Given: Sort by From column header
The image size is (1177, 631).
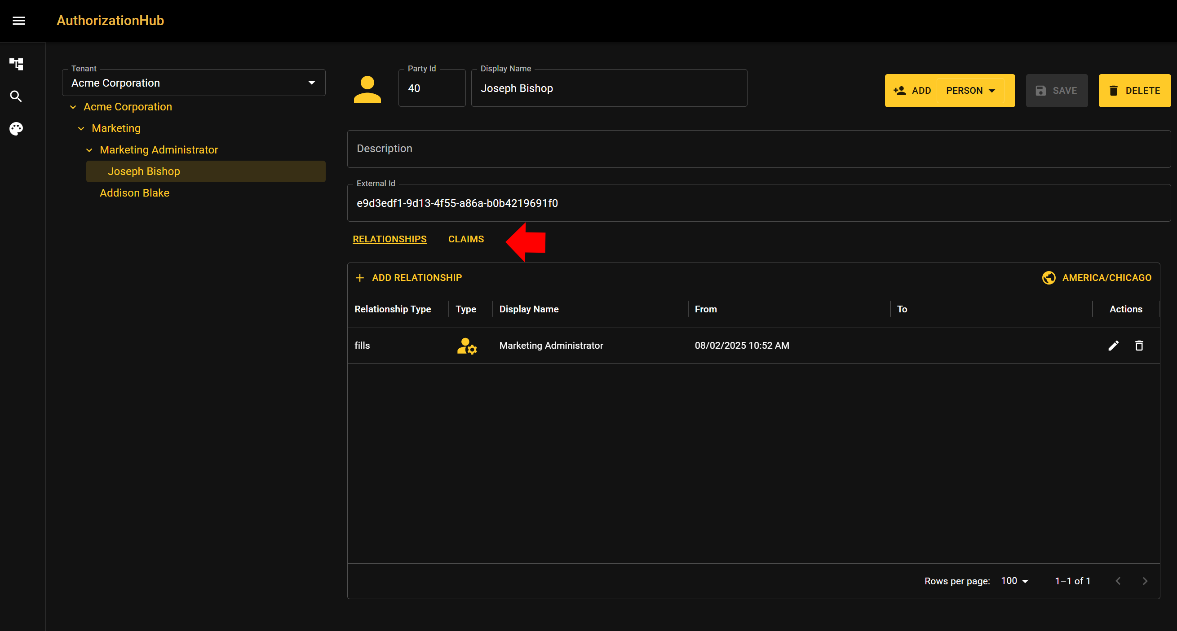Looking at the screenshot, I should 705,309.
